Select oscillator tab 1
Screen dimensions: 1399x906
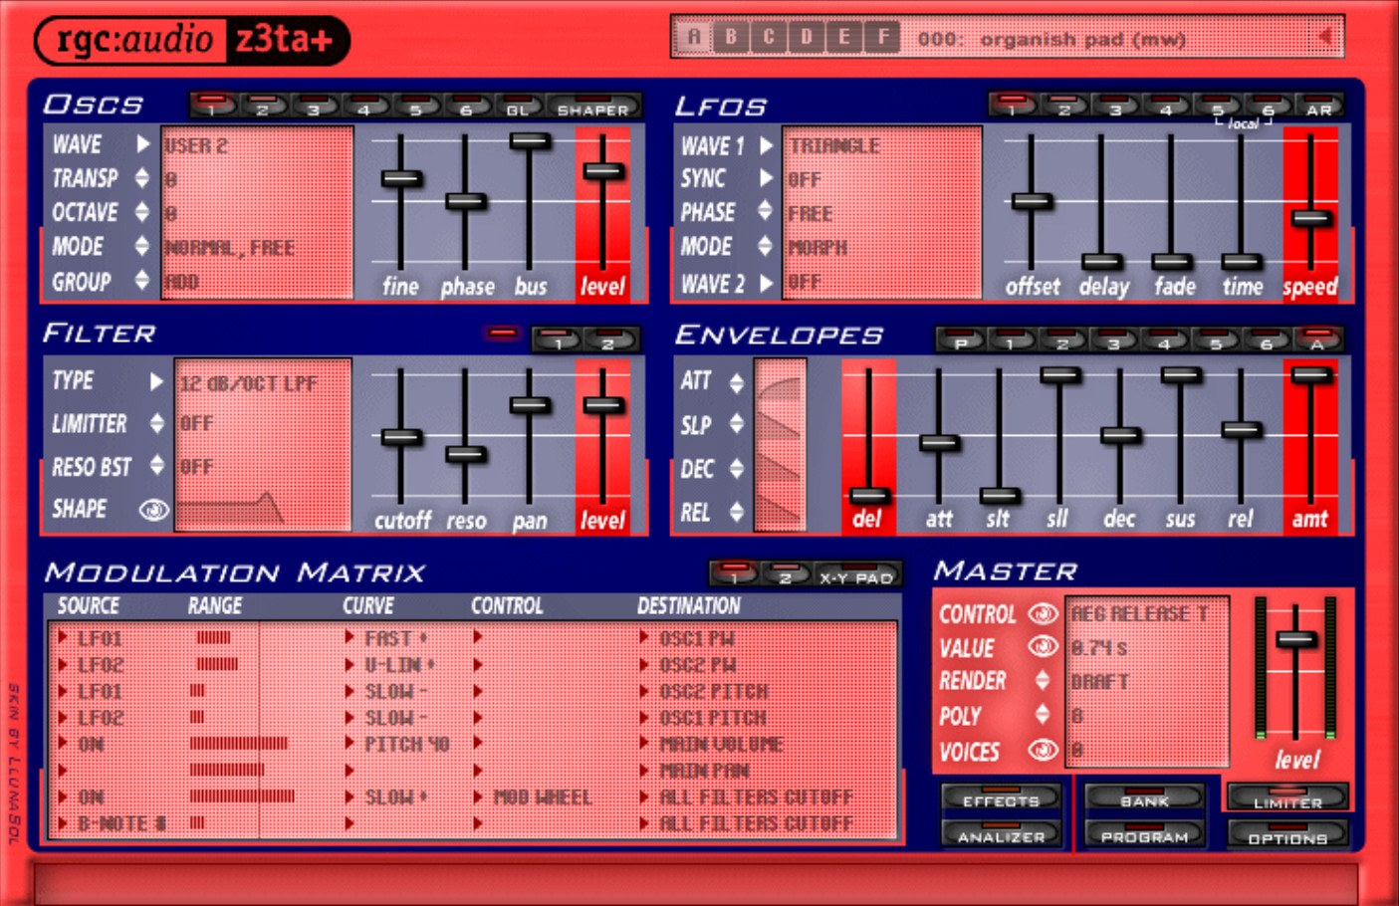(212, 106)
